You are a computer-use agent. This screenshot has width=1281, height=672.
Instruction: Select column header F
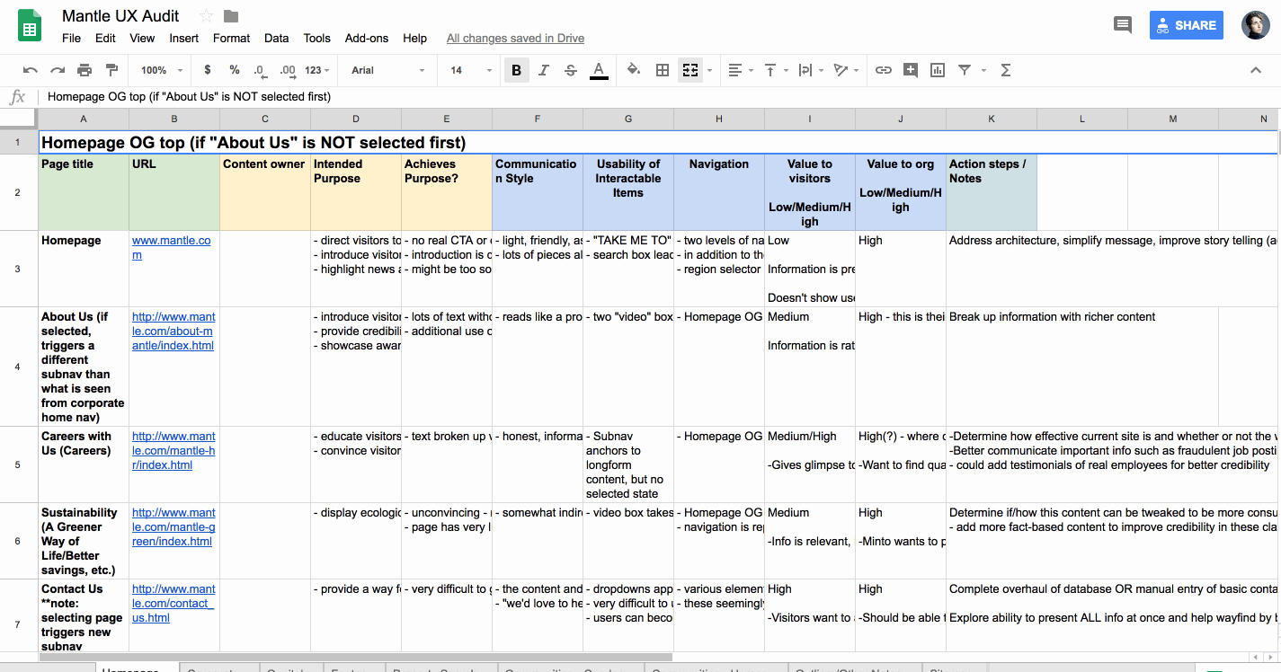pyautogui.click(x=538, y=119)
